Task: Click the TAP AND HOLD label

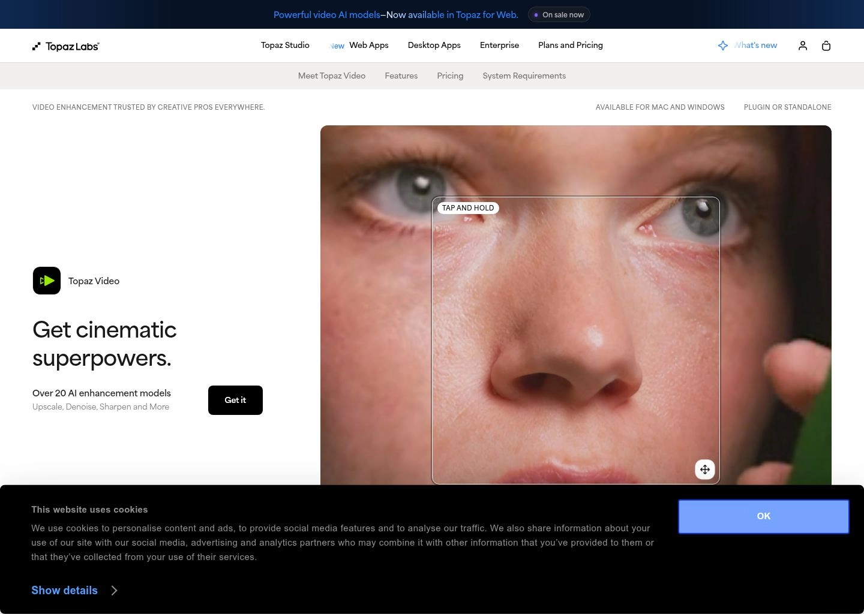Action: tap(468, 208)
